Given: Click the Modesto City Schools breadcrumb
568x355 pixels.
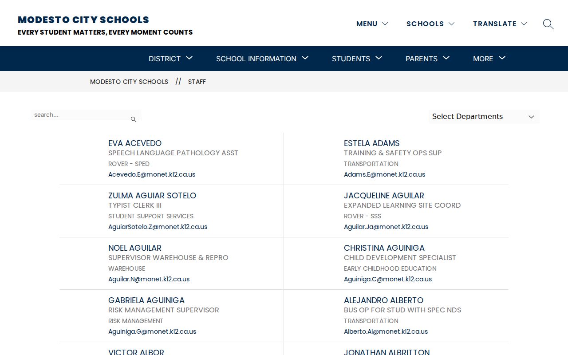Looking at the screenshot, I should pyautogui.click(x=129, y=82).
